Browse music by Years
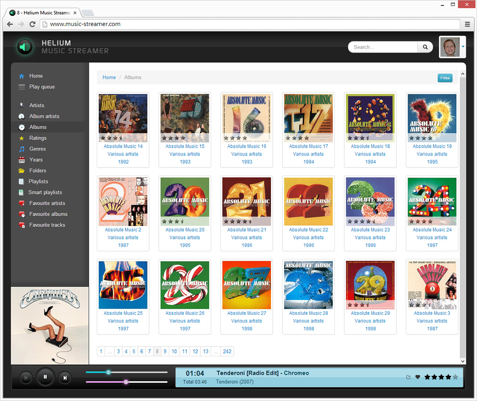The height and width of the screenshot is (401, 477). tap(37, 159)
